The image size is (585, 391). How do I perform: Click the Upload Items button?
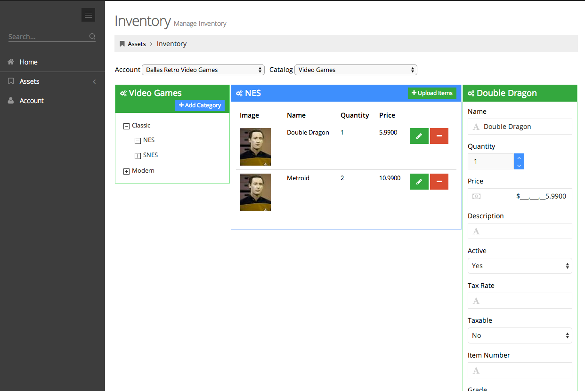click(x=432, y=93)
